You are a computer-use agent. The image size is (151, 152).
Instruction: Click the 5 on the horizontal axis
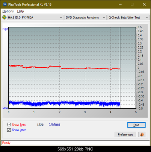[x=136, y=112]
